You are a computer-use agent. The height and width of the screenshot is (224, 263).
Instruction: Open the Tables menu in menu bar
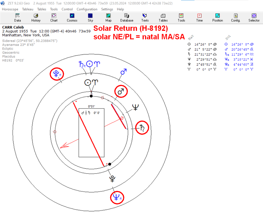coord(42,9)
